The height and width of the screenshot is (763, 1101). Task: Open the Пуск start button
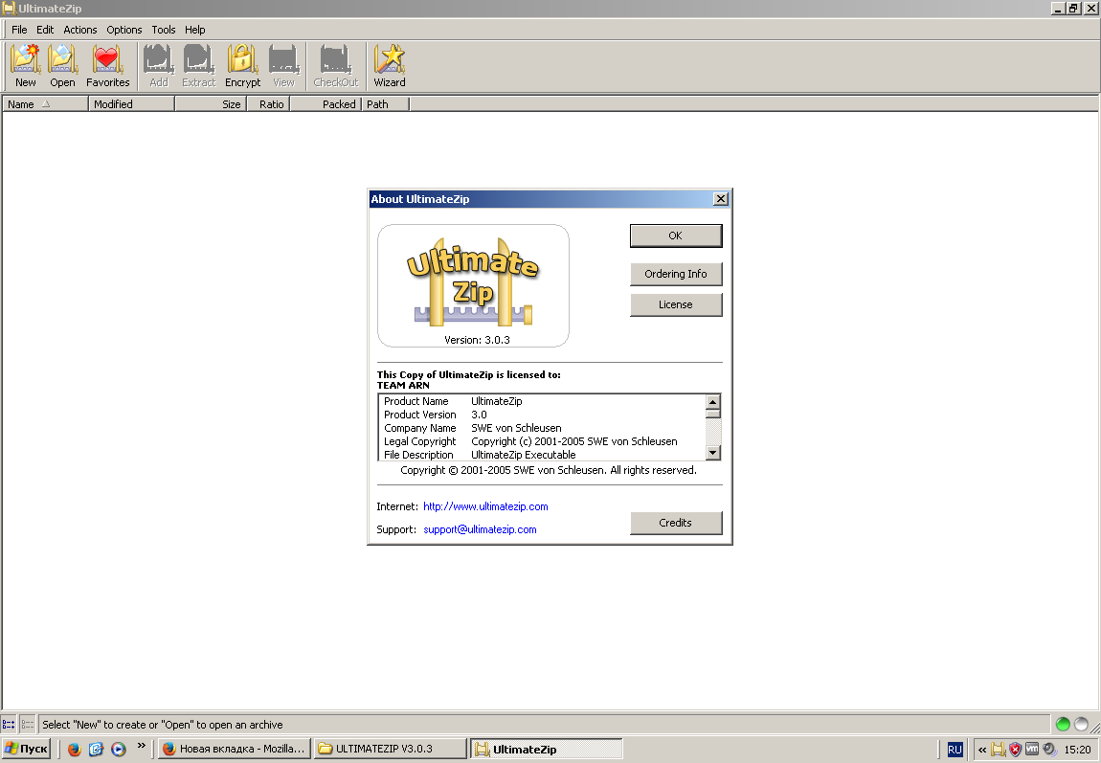(x=27, y=749)
